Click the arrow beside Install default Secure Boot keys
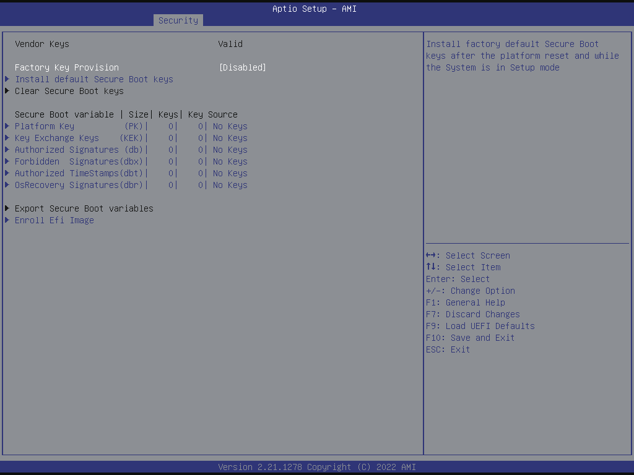This screenshot has width=634, height=475. coord(7,79)
